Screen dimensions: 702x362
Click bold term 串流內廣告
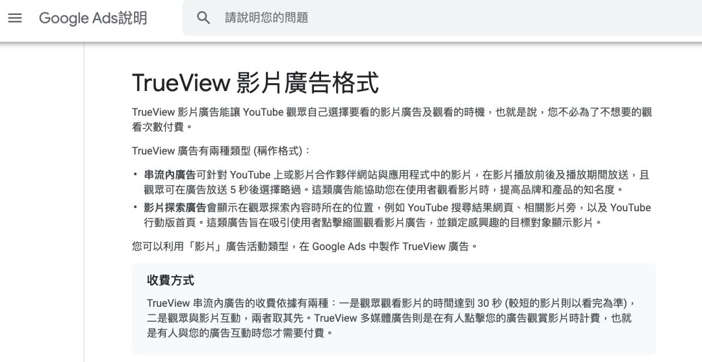170,175
